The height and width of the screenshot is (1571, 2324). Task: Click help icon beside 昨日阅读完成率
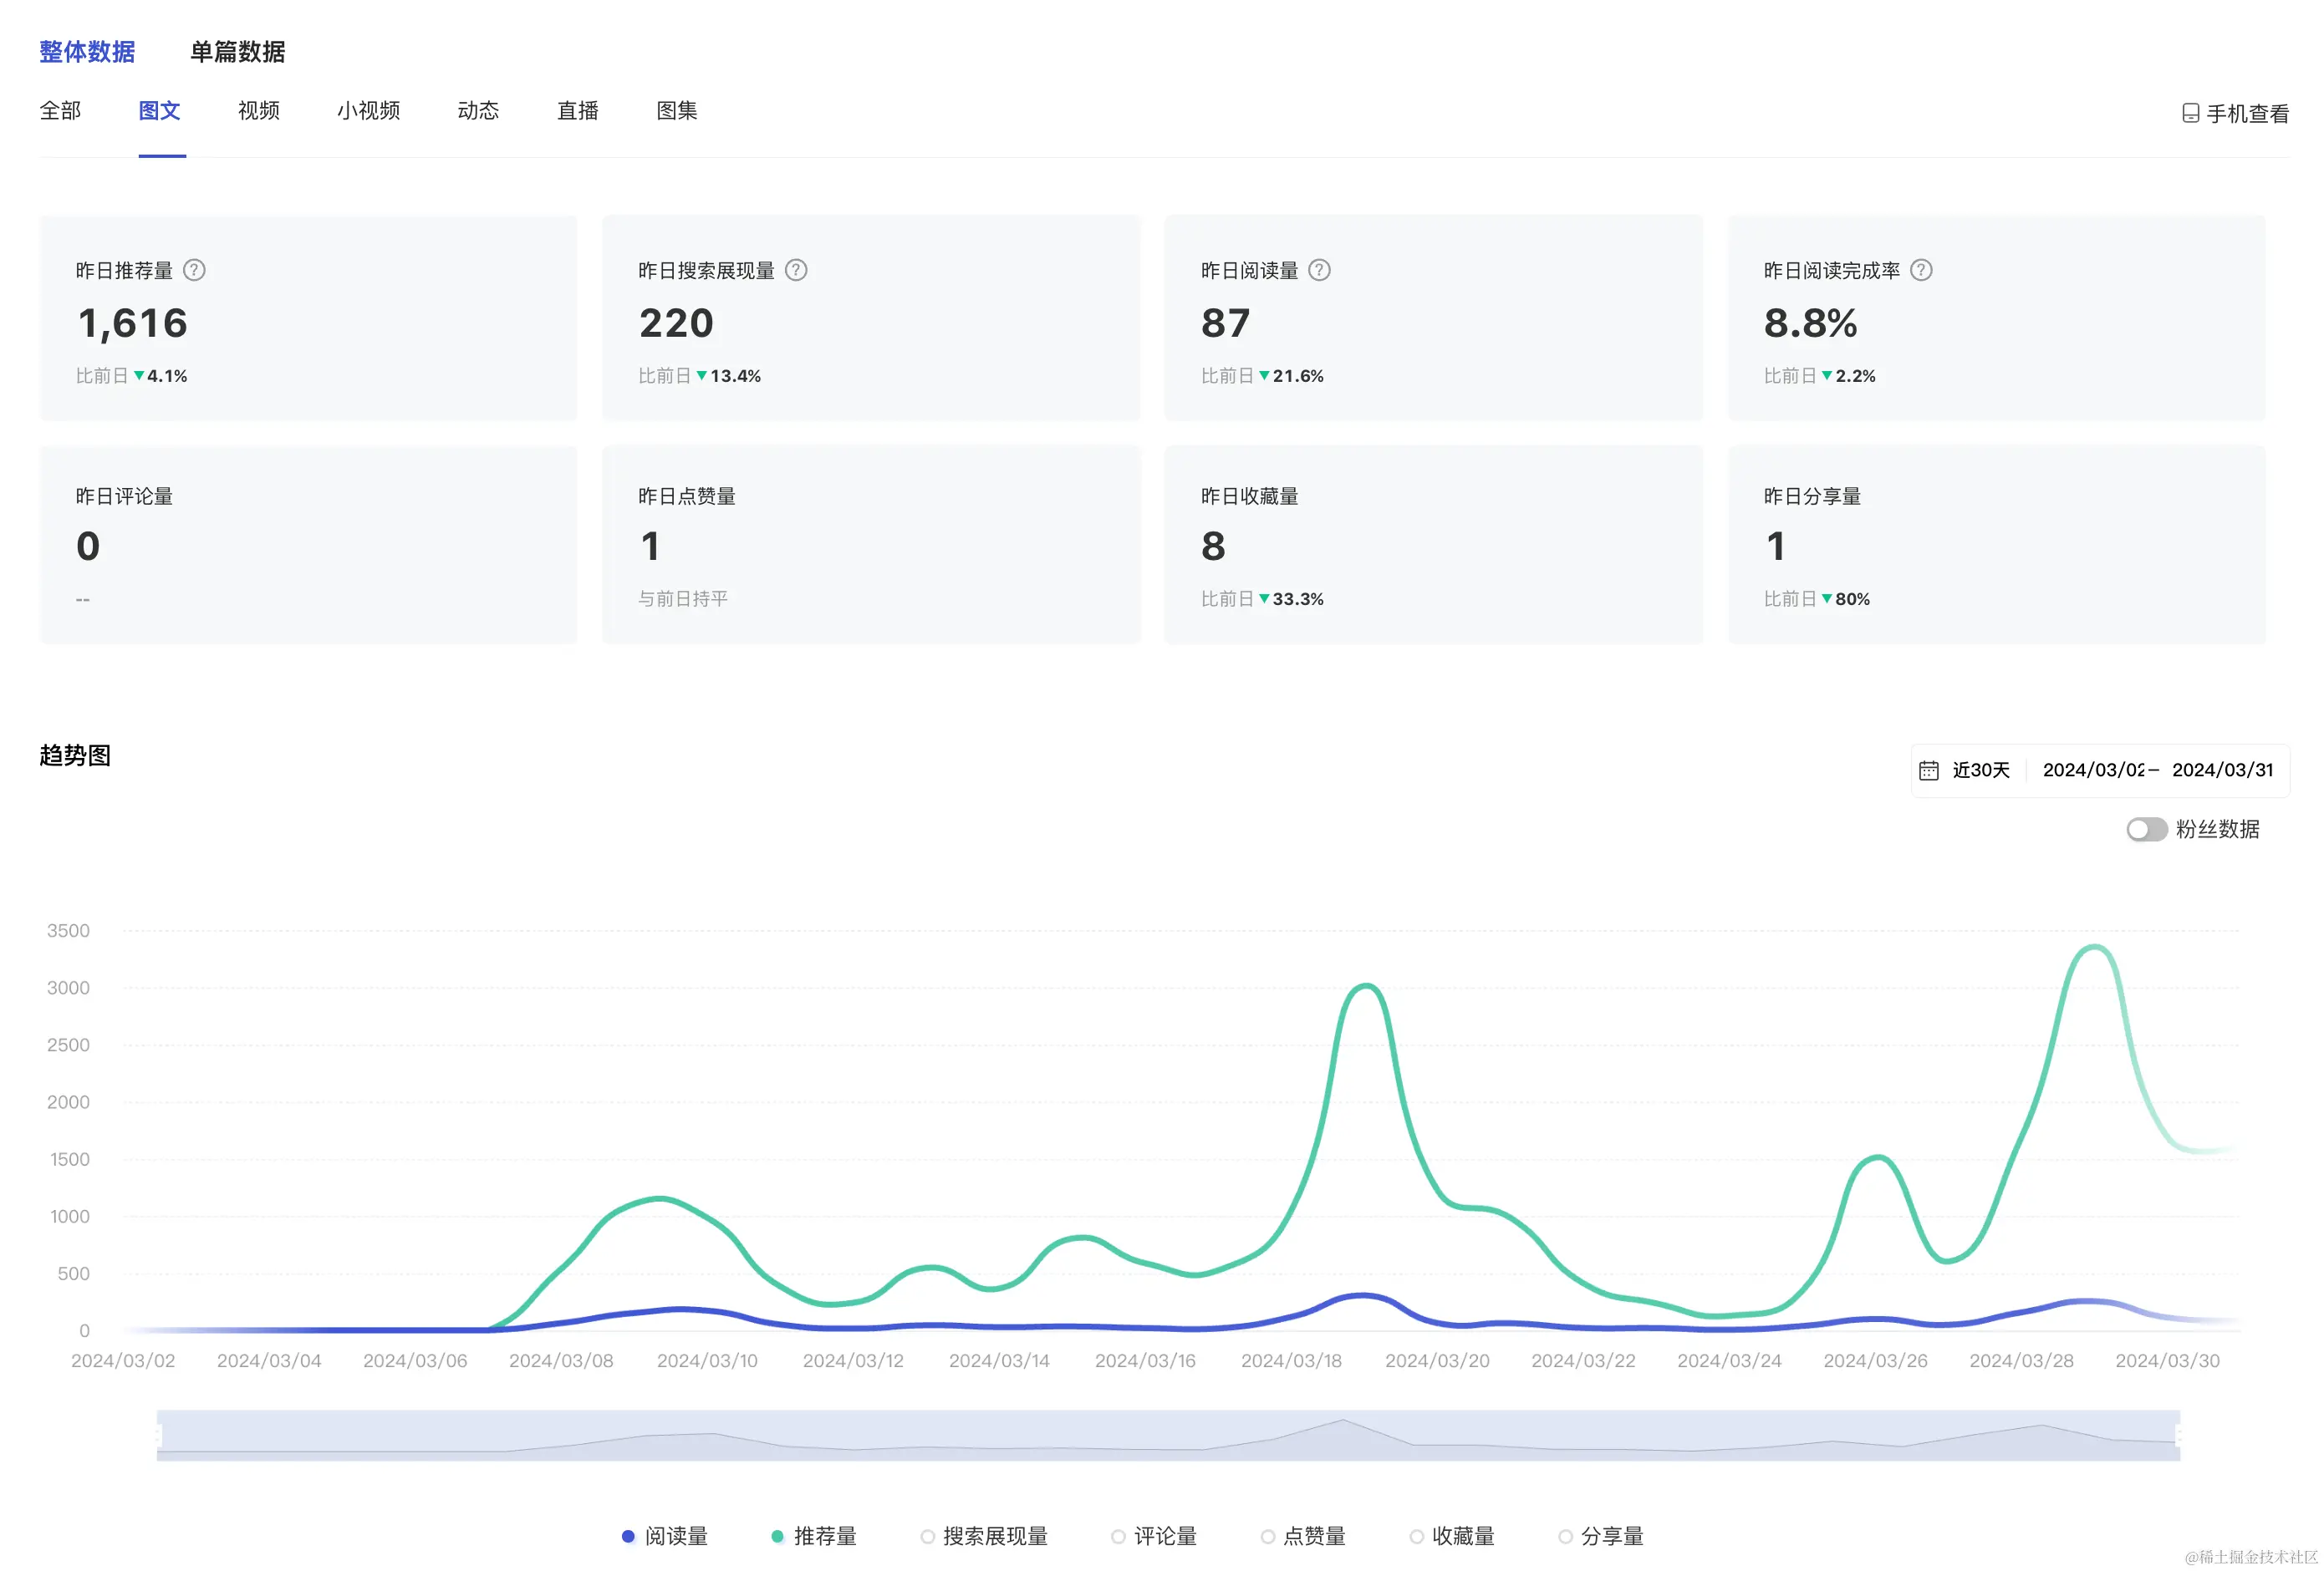tap(1921, 270)
